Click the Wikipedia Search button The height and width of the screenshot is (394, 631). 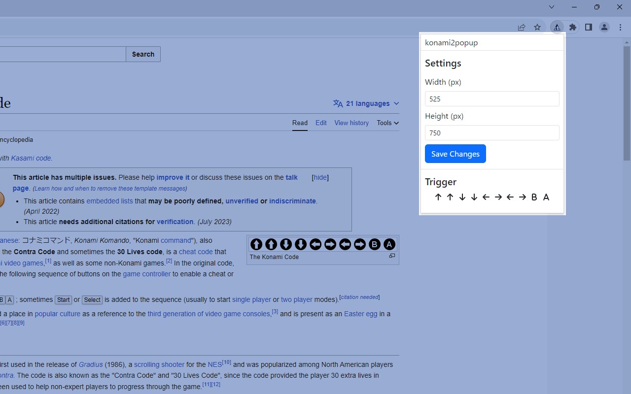point(143,54)
